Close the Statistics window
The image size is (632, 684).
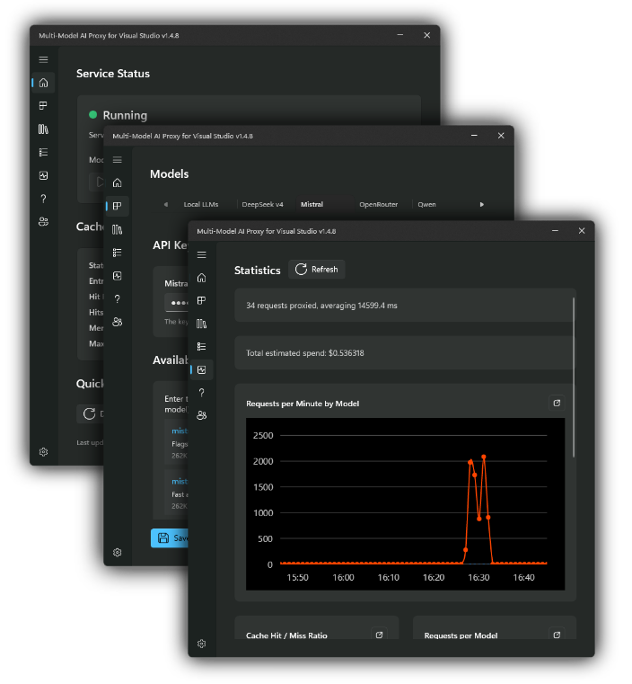pos(582,231)
